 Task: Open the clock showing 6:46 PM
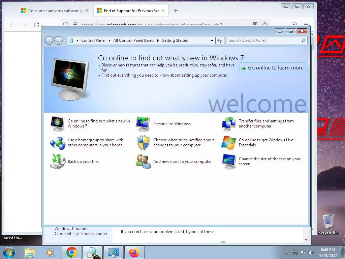(x=328, y=253)
